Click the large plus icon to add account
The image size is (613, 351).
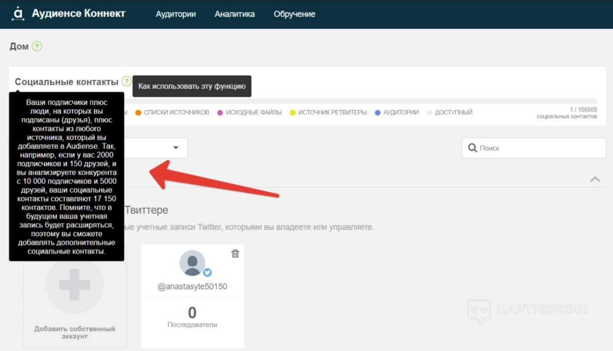(x=75, y=284)
